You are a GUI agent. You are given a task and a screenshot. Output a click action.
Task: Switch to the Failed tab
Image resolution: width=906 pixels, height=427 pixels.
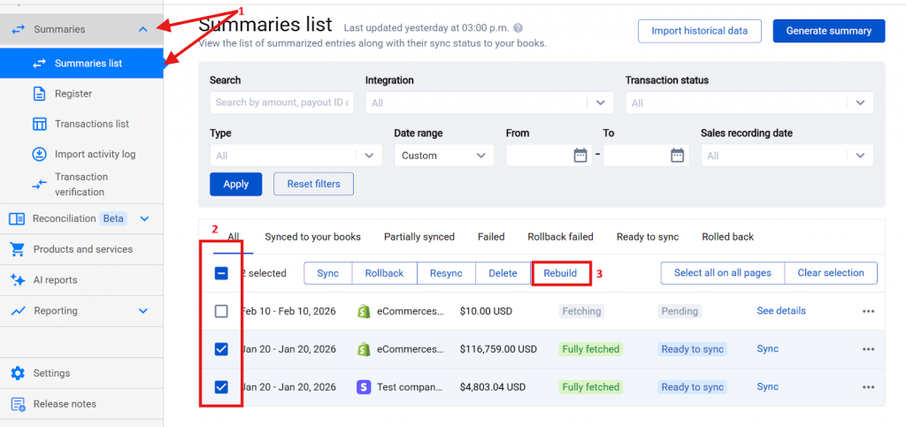click(491, 237)
